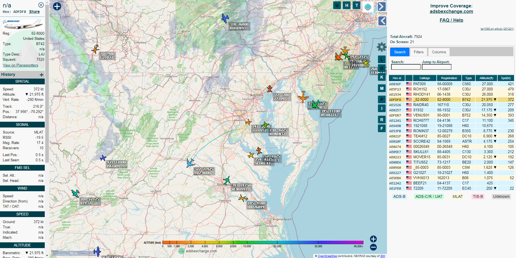Image resolution: width=516 pixels, height=258 pixels.
Task: Sort table by Type column
Action: (469, 78)
